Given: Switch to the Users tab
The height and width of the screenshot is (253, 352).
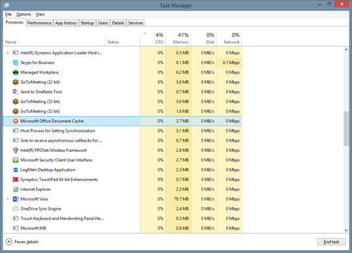Looking at the screenshot, I should (103, 23).
